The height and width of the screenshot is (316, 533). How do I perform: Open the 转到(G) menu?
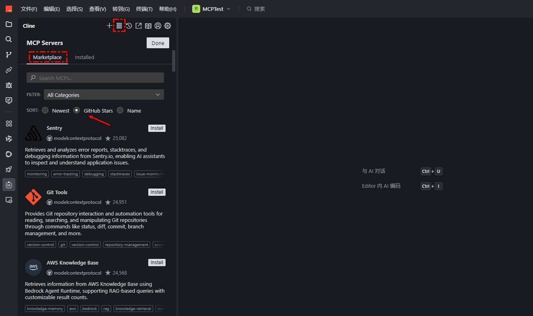121,9
